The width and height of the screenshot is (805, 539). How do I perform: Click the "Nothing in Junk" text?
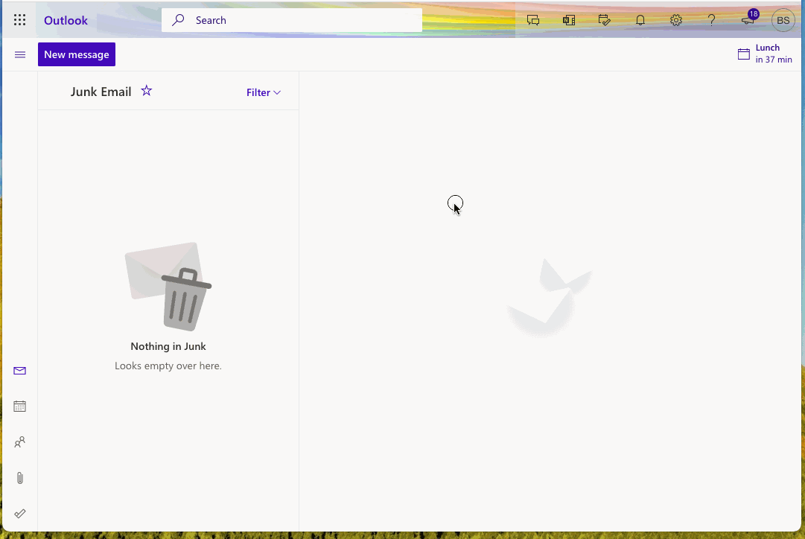tap(168, 346)
